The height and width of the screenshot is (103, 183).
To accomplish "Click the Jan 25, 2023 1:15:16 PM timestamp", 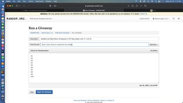I will point(148,86).
